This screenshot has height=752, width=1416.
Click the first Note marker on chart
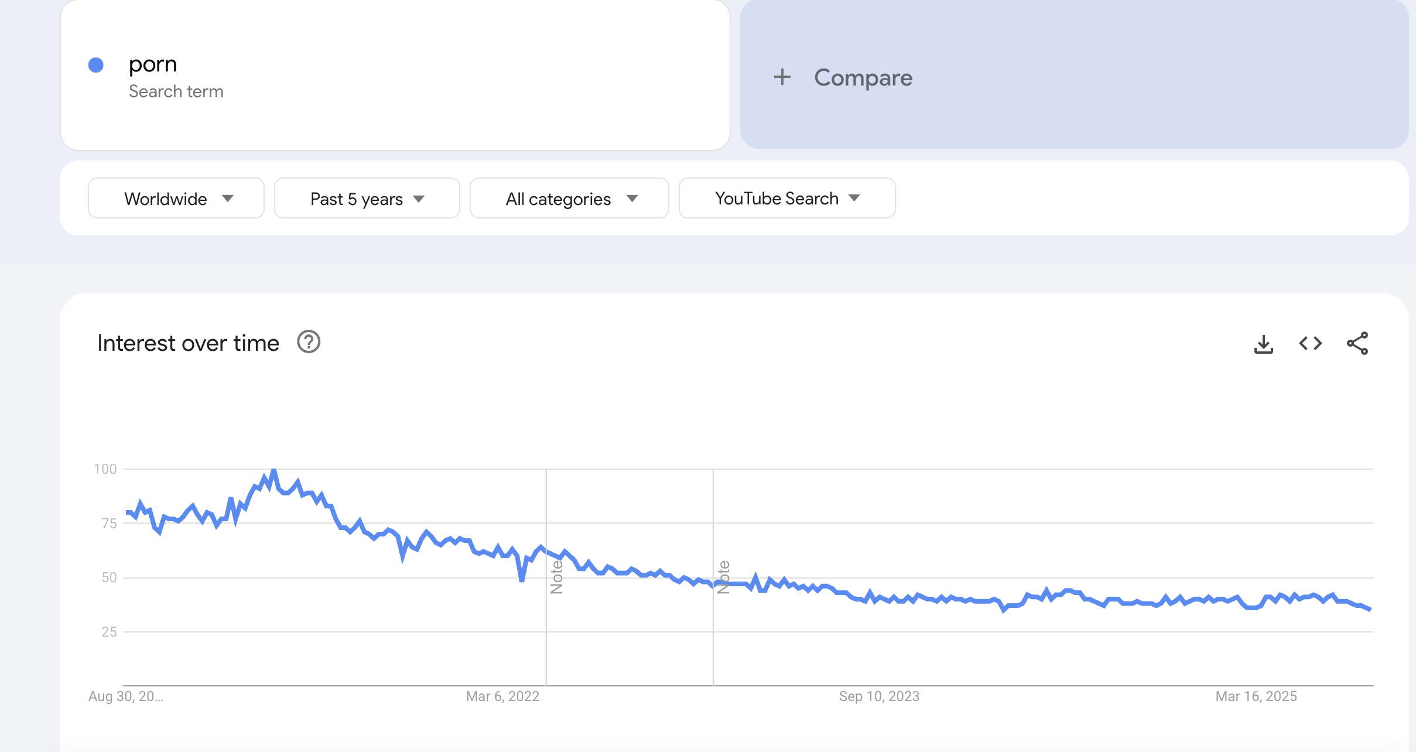coord(556,577)
